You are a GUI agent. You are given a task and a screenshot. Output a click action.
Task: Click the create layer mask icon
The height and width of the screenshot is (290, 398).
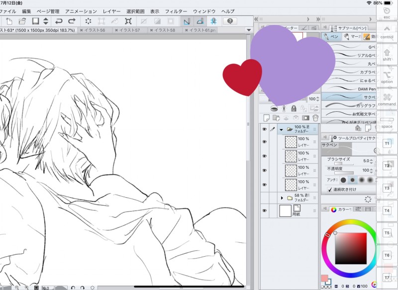click(305, 118)
